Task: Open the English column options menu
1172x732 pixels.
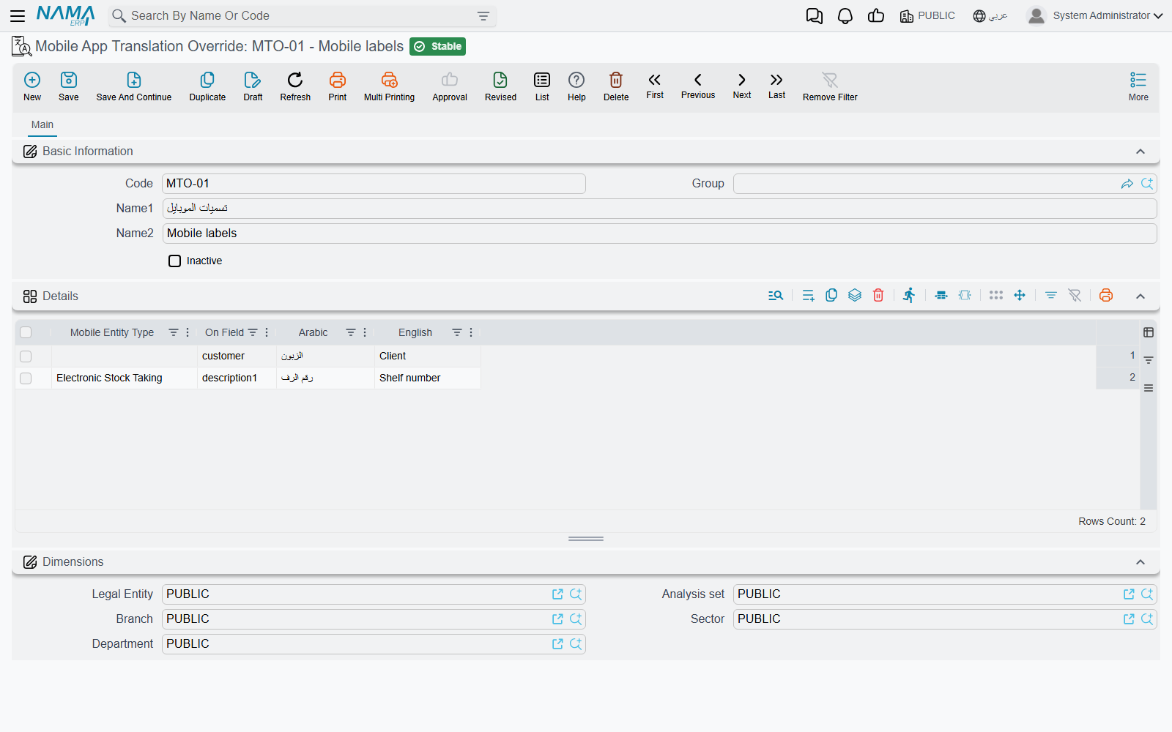Action: [x=471, y=332]
